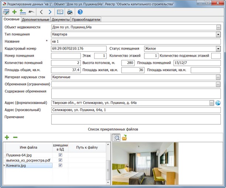The image size is (226, 188).
Task: Uncheck the database checkbox for Пушкина-64.jpg
Action: pos(60,155)
